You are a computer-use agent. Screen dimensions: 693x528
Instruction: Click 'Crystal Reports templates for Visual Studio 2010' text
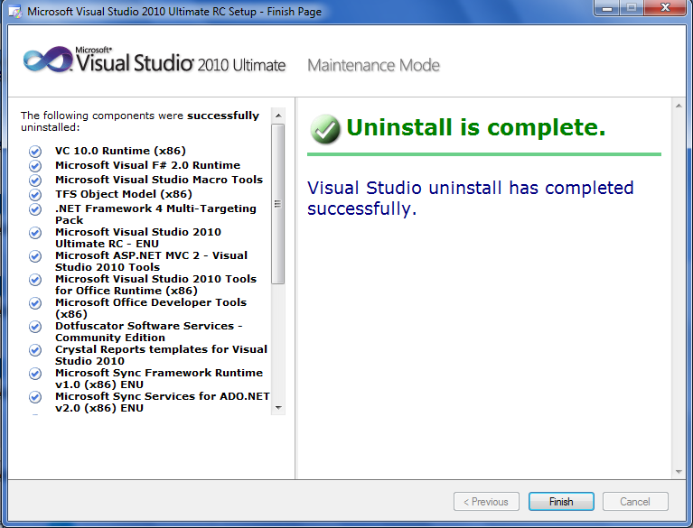tap(162, 355)
